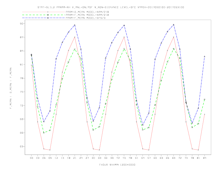Click x-axis forecast hour label 18
Screen dimensions: 223x172
tap(68, 158)
